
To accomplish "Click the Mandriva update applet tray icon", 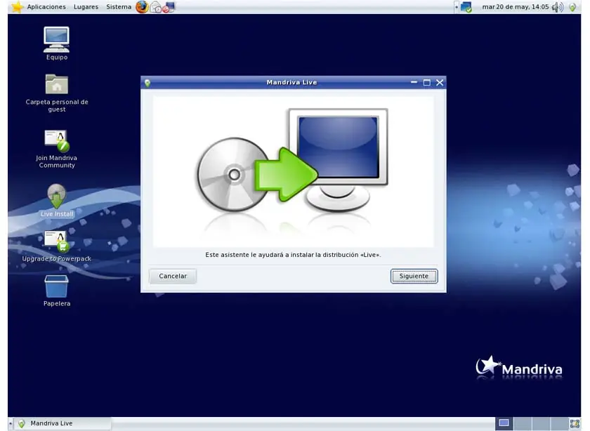I will [572, 7].
